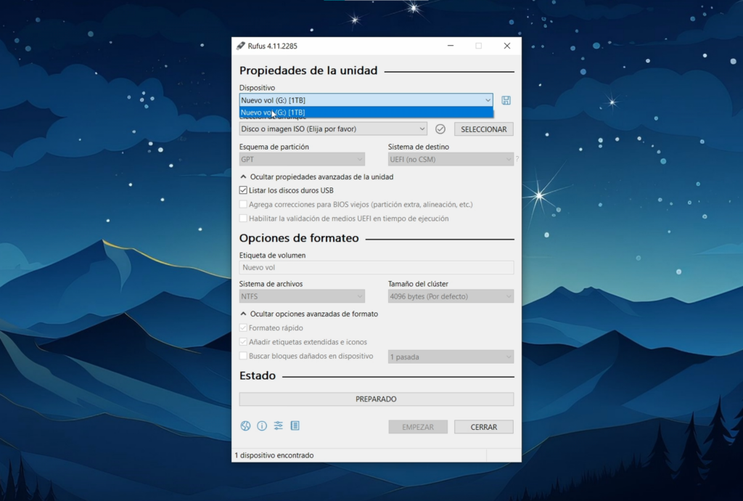Enable Agrega correcciones para BIOS viejos checkbox
This screenshot has height=501, width=743.
tap(244, 205)
